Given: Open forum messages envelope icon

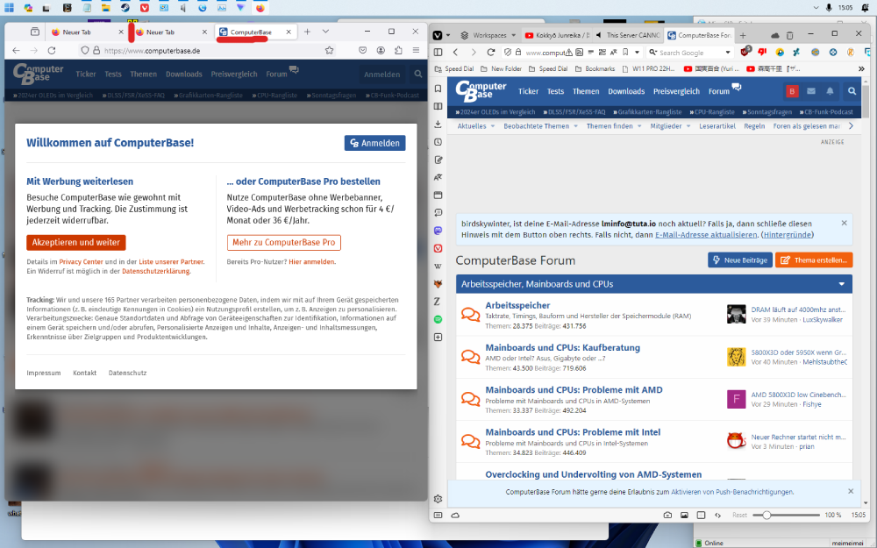Looking at the screenshot, I should 811,91.
